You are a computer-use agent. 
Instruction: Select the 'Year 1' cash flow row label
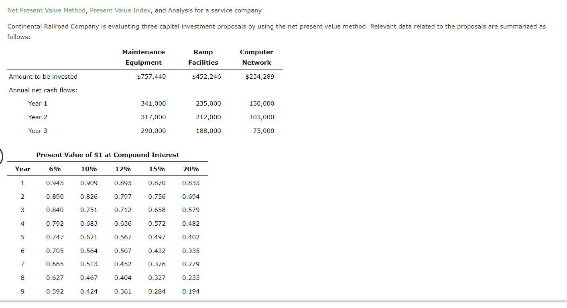(x=38, y=104)
